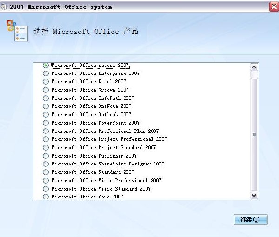Click the "Microsoft Office PowerPoint 2007" label text

click(x=95, y=123)
